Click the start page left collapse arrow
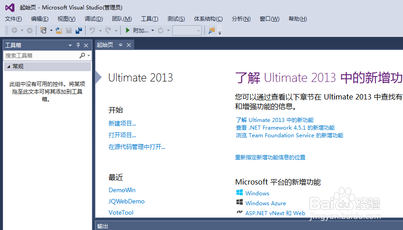Viewport: 403px width, 230px height. pyautogui.click(x=99, y=77)
